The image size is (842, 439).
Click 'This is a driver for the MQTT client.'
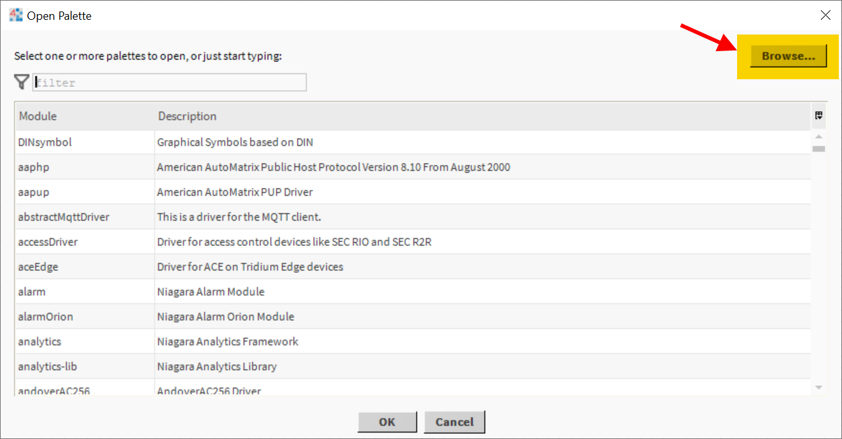click(x=239, y=217)
